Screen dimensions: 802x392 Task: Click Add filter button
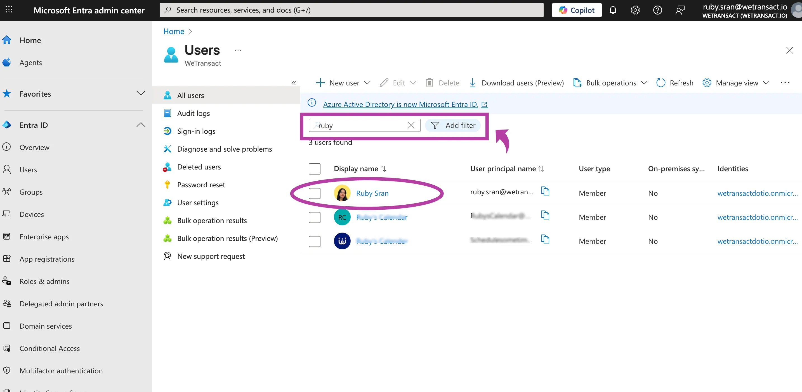[x=453, y=125]
